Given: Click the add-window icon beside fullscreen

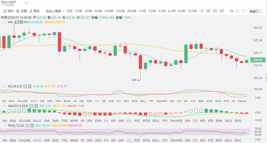Looking at the screenshot, I should (243, 11).
